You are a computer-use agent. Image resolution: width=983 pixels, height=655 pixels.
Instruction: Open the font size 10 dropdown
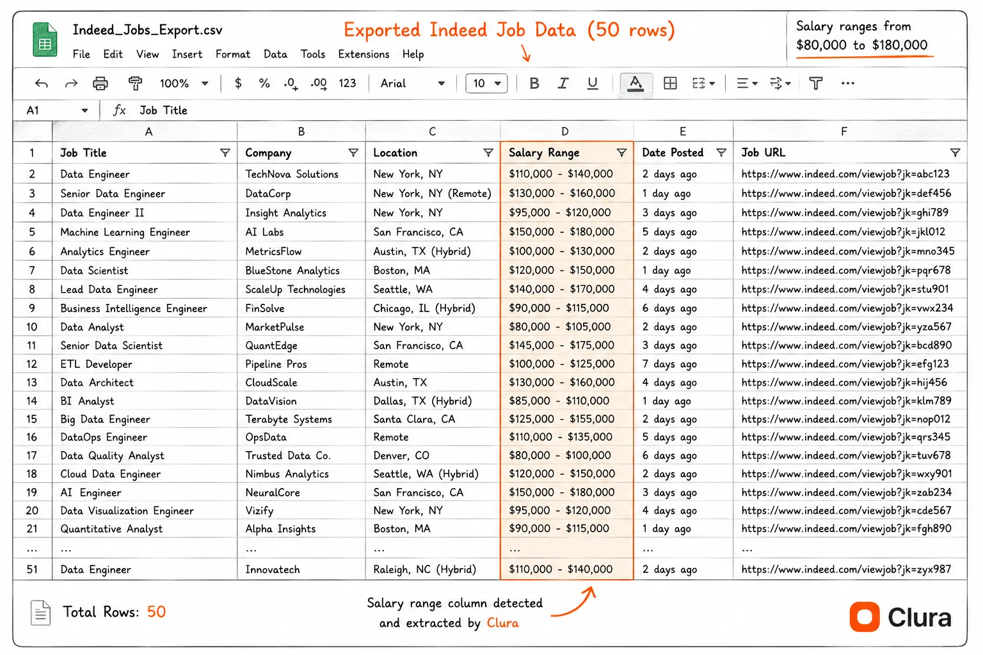[x=486, y=83]
